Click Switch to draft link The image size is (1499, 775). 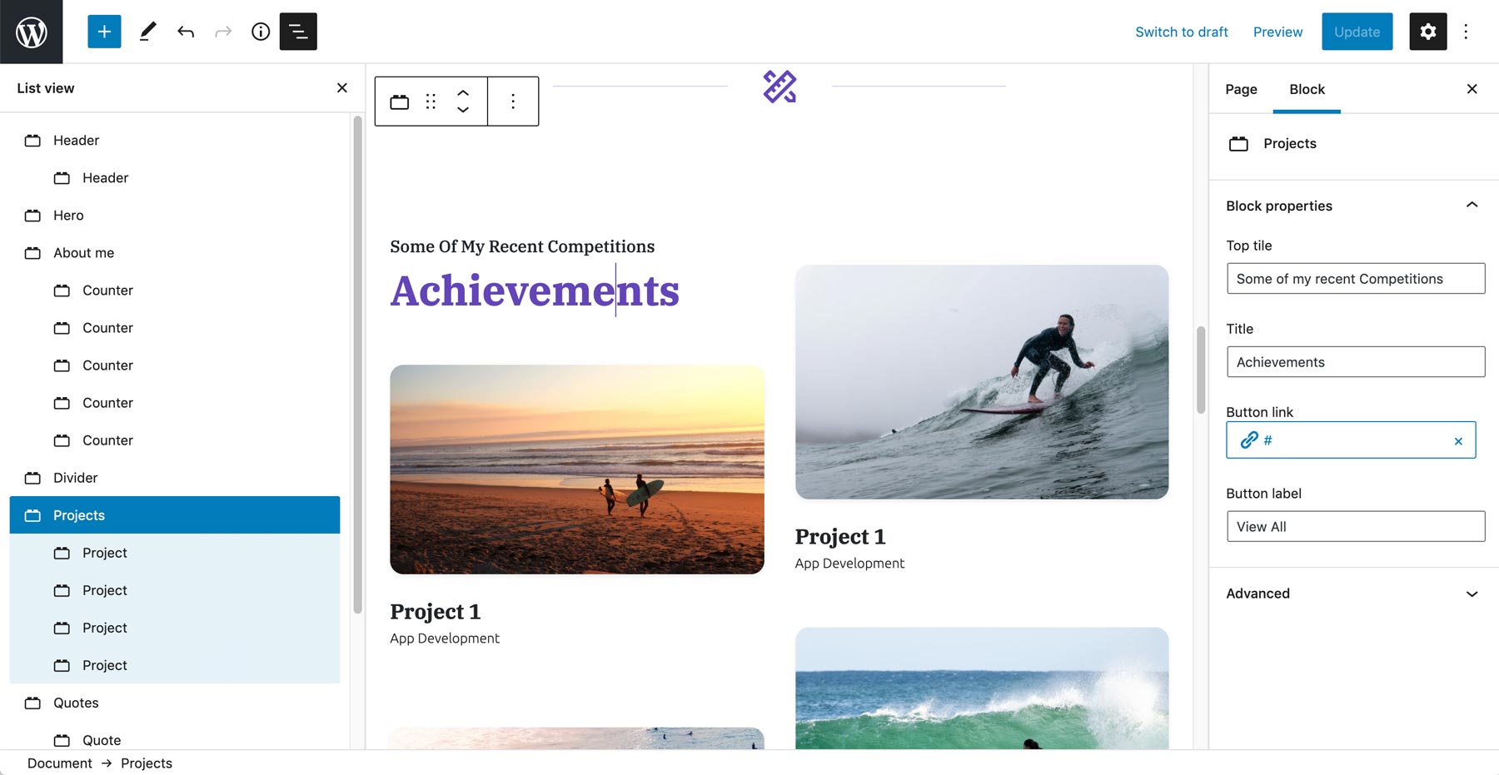click(1182, 32)
